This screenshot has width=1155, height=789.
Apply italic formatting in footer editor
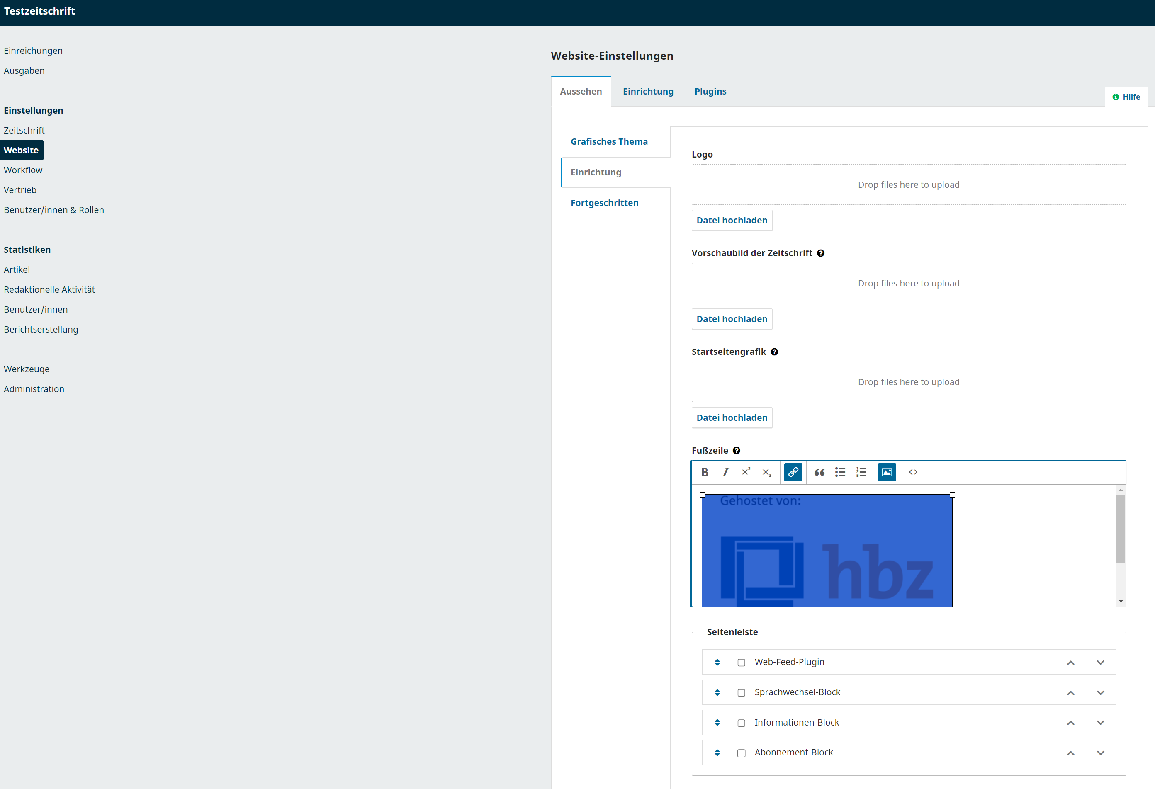(x=725, y=472)
